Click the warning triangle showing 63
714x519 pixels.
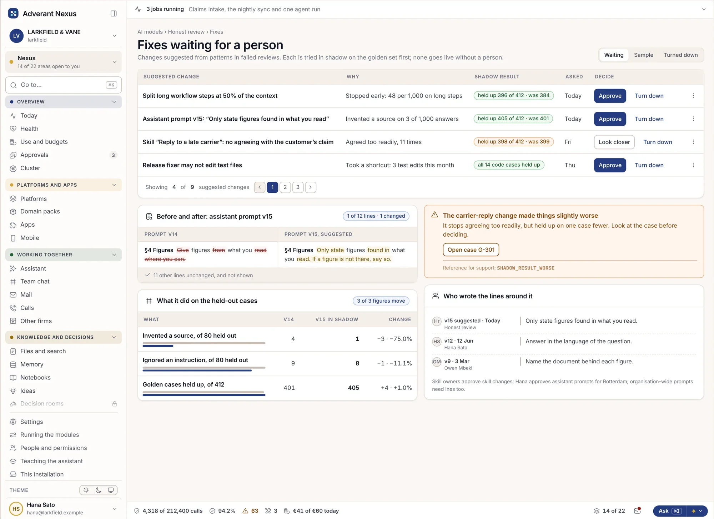(245, 511)
